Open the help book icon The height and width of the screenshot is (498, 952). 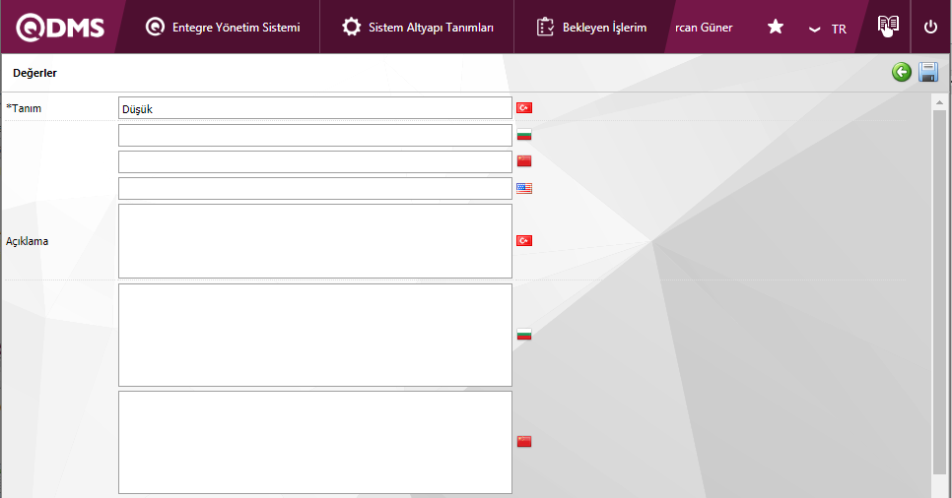[x=888, y=25]
